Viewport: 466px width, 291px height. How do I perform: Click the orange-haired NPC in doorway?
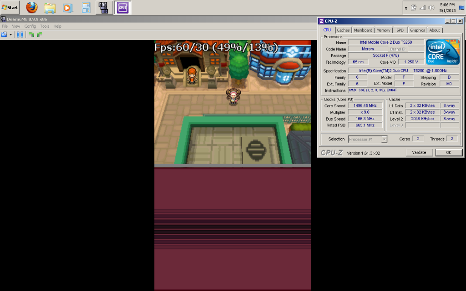pos(192,75)
